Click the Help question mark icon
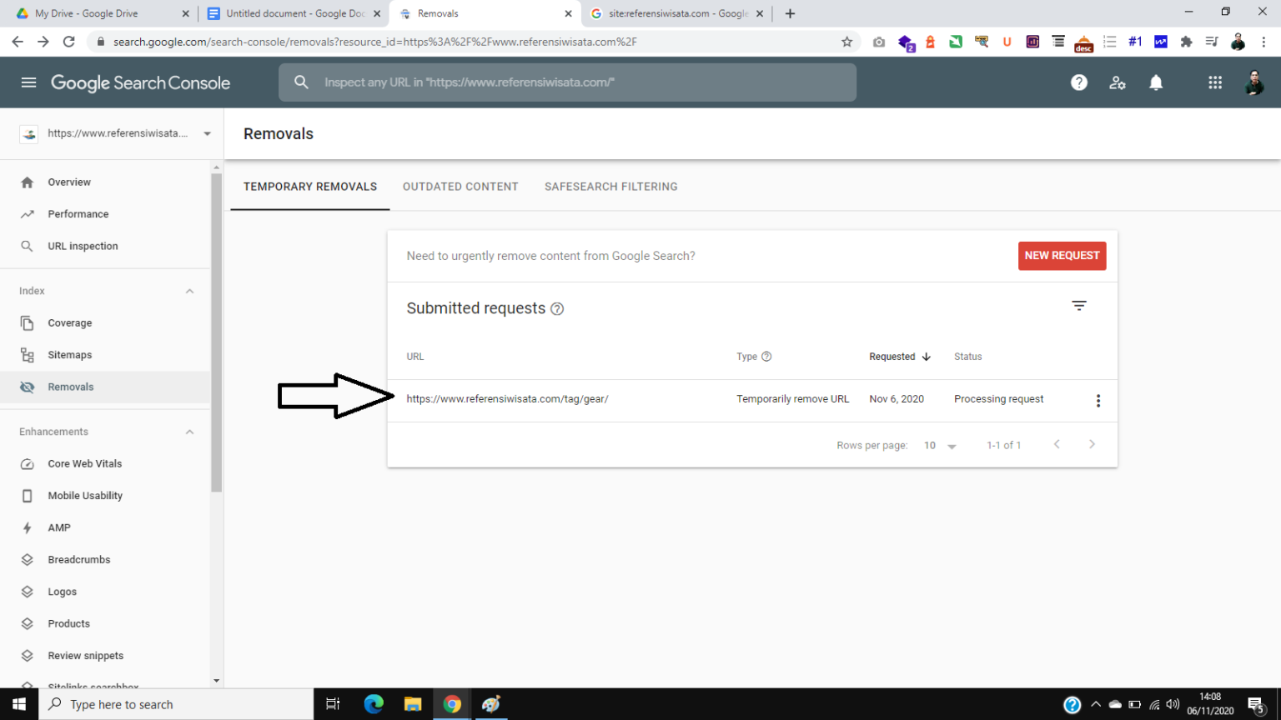 (1078, 82)
